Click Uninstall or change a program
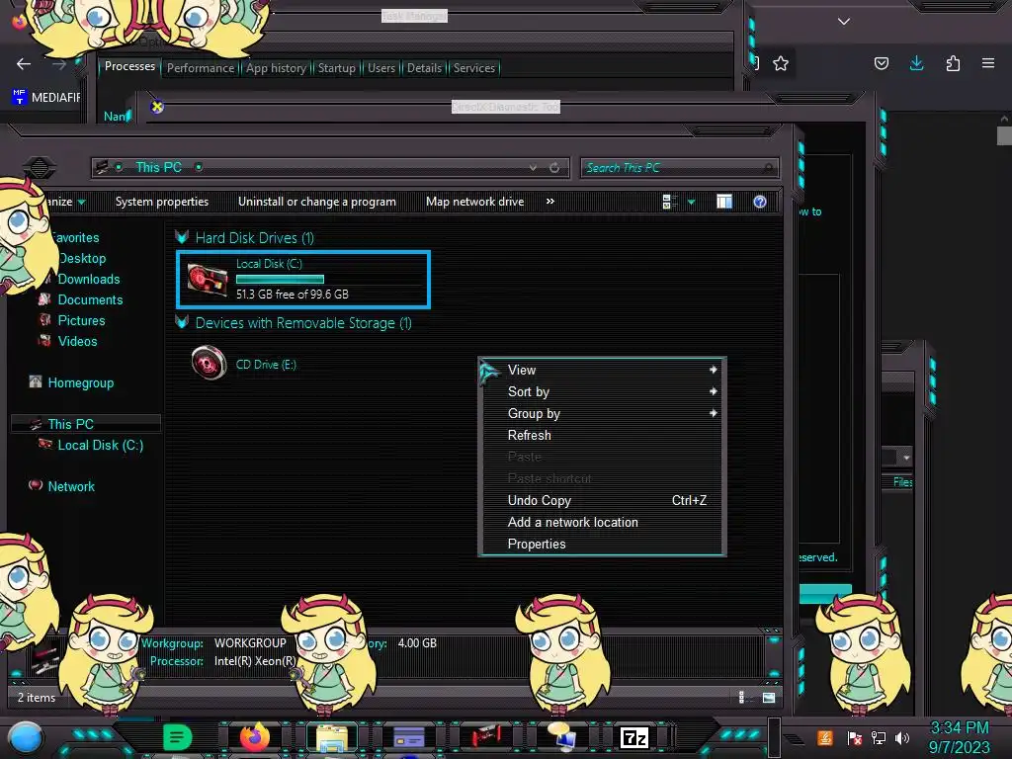The image size is (1012, 759). coord(317,202)
